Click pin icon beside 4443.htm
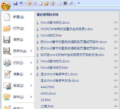 (115, 87)
